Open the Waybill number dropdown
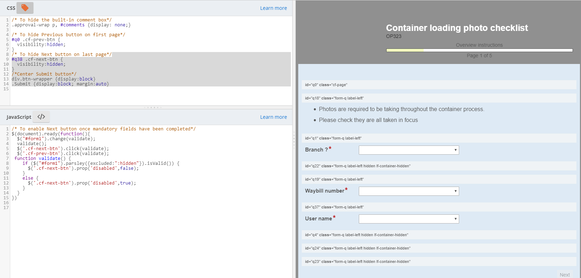Screen dimensions: 581x278 click(x=408, y=191)
